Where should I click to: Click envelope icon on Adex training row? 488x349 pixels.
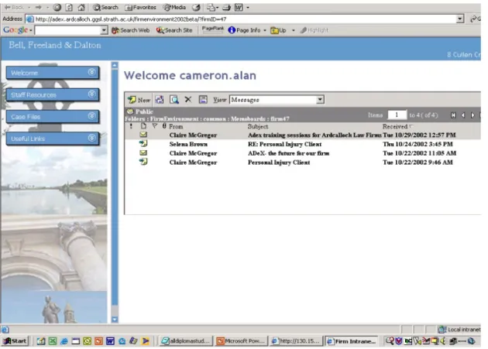tap(143, 135)
